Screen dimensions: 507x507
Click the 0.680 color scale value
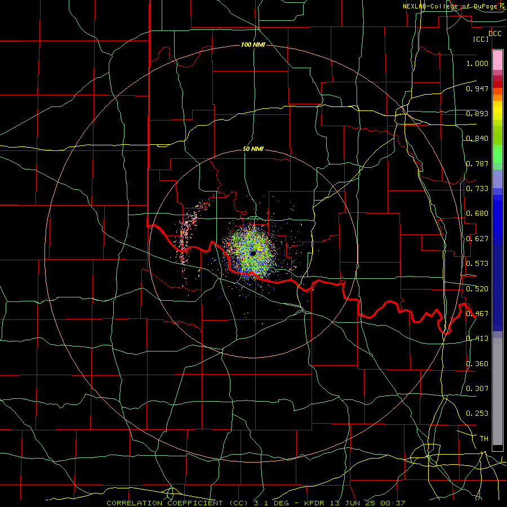coord(477,214)
